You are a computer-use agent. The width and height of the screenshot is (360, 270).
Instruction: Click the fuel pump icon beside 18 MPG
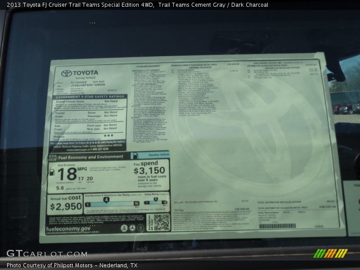(52, 172)
